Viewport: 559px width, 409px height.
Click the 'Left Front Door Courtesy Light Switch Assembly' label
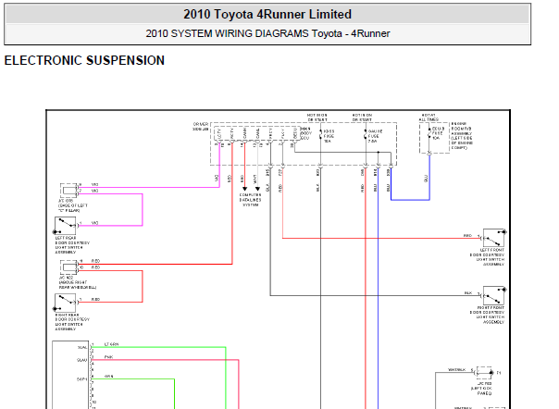coord(488,257)
